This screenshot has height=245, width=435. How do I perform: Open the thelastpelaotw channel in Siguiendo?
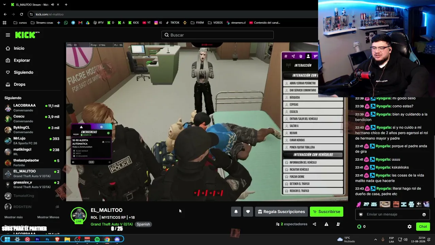coord(32,162)
